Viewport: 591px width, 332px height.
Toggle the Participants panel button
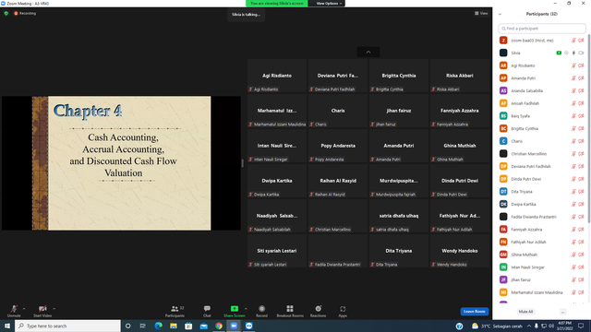pos(175,311)
